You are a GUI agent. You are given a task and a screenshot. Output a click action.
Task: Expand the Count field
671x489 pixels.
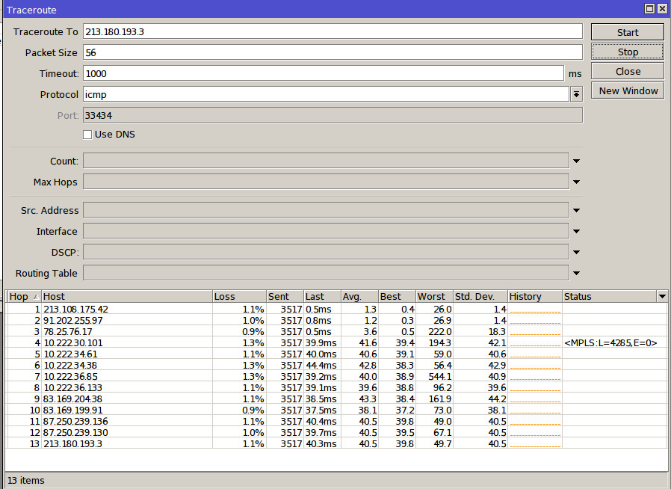pos(576,161)
